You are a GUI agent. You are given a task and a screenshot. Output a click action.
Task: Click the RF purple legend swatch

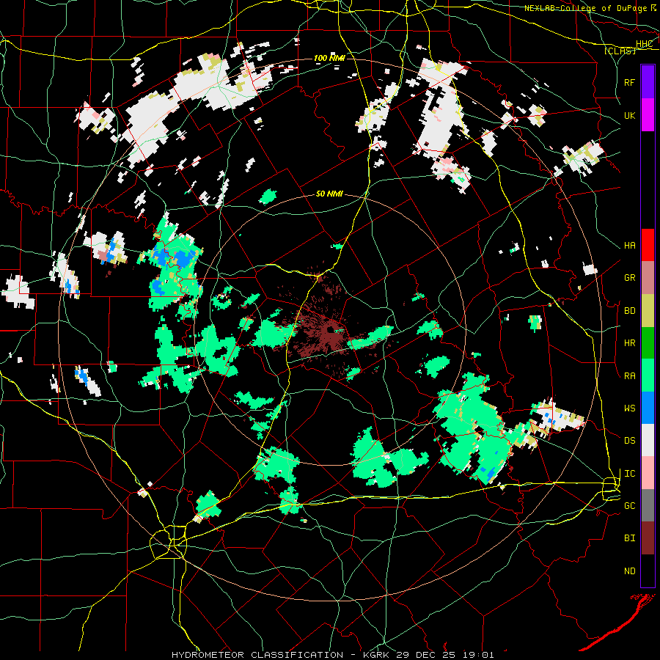(x=648, y=82)
